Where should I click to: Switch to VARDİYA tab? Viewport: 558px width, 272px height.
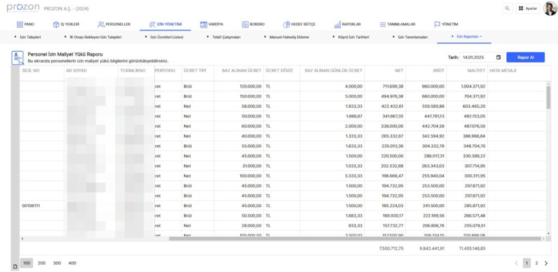(211, 24)
